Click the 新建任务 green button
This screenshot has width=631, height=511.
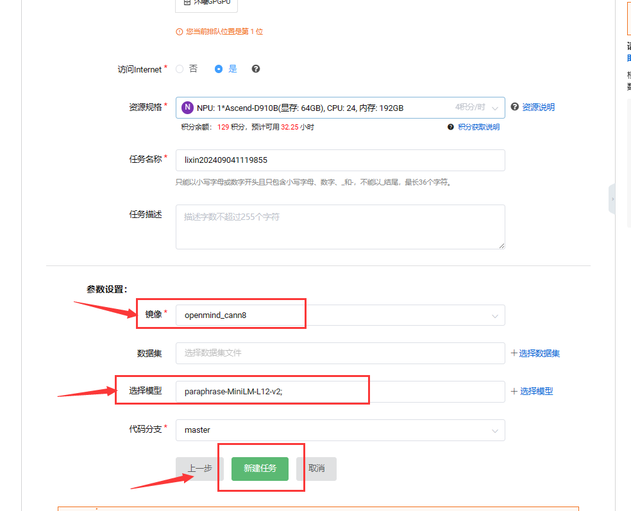(x=260, y=469)
